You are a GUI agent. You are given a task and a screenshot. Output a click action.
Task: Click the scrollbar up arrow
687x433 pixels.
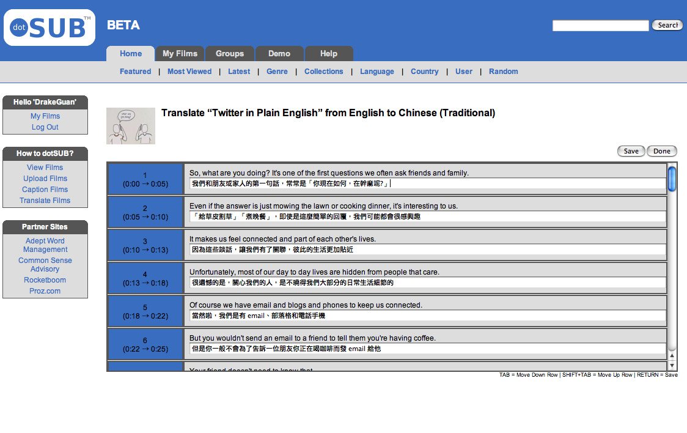coord(672,356)
